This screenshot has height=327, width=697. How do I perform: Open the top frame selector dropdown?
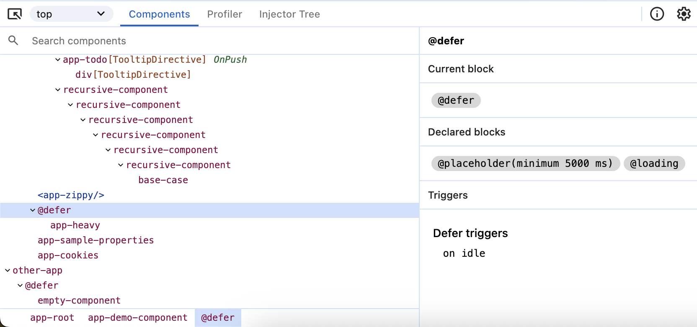coord(71,14)
